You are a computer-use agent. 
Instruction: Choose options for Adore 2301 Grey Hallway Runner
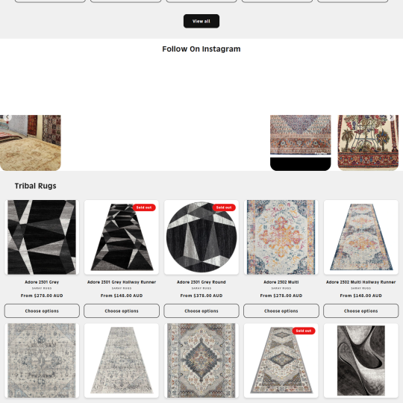[122, 310]
